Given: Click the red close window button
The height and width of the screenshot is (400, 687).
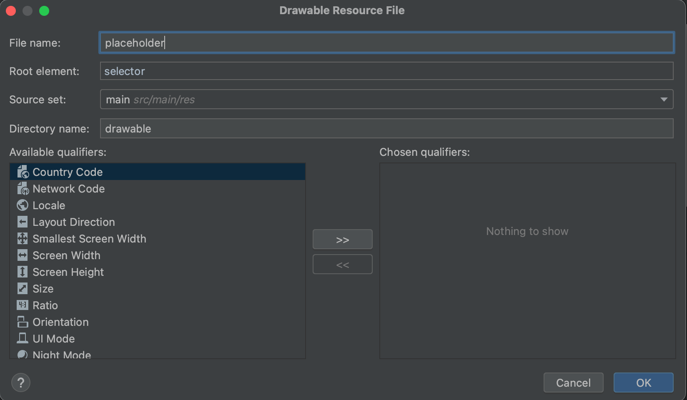Looking at the screenshot, I should (x=11, y=11).
